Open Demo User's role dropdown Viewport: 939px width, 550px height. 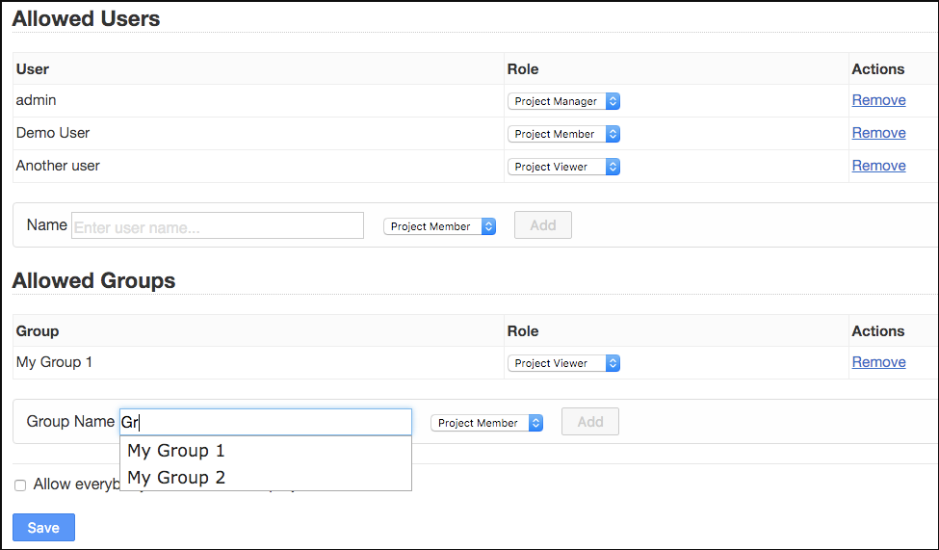(x=563, y=134)
